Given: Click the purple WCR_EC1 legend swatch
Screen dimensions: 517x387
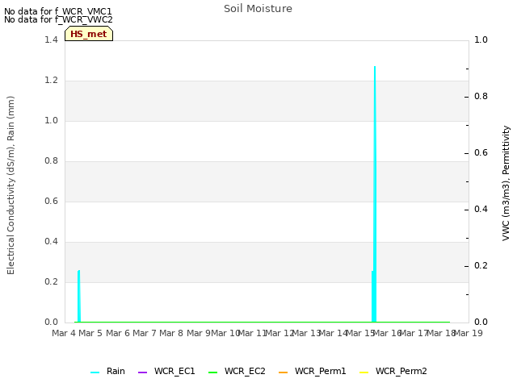Looking at the screenshot, I should (x=142, y=372).
